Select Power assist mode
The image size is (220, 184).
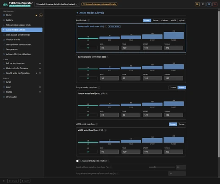[147, 20]
